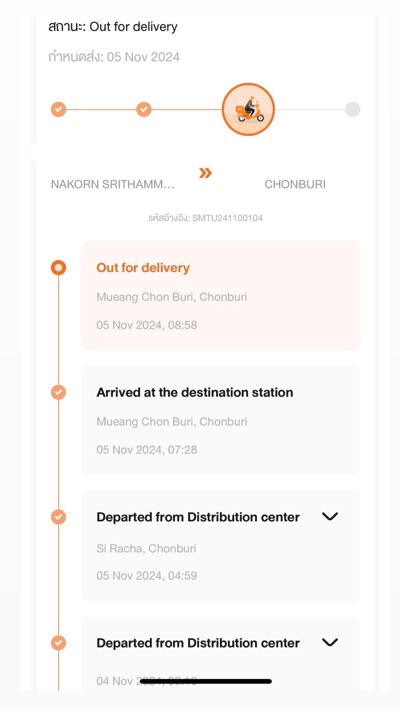Open Arrived at the destination station card
This screenshot has width=400, height=711.
click(221, 420)
